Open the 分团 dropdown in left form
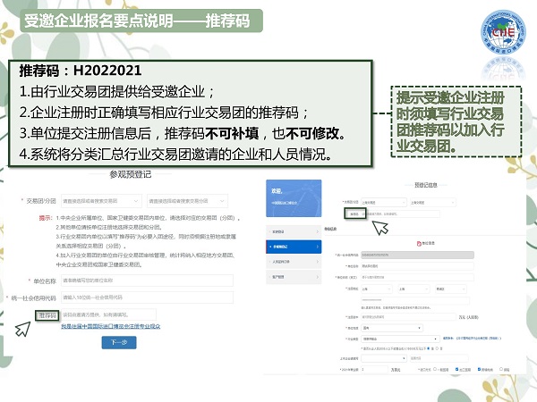This screenshot has width=537, height=402. [x=183, y=202]
